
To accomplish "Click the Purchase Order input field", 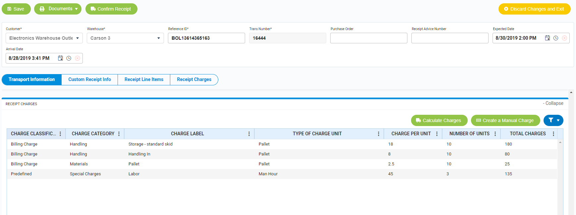I will [x=368, y=38].
